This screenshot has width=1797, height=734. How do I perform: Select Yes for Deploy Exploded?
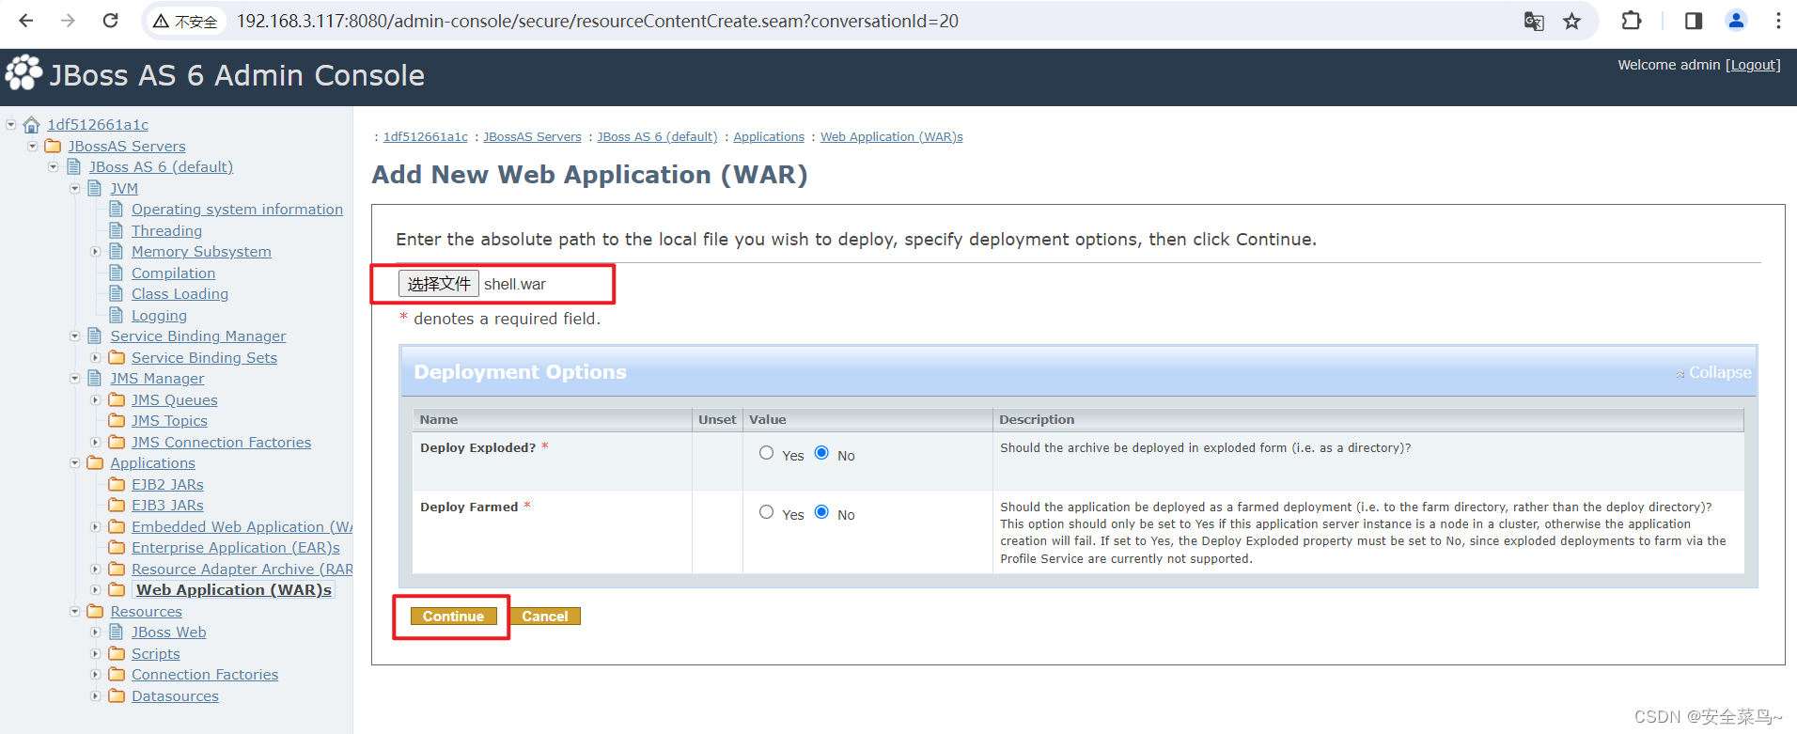tap(767, 453)
